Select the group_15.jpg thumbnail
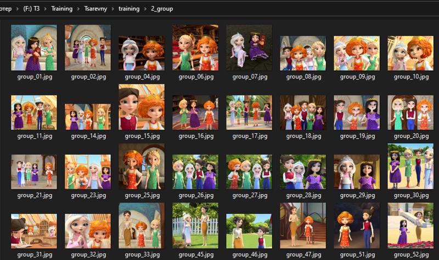439x260 pixels. coord(142,107)
